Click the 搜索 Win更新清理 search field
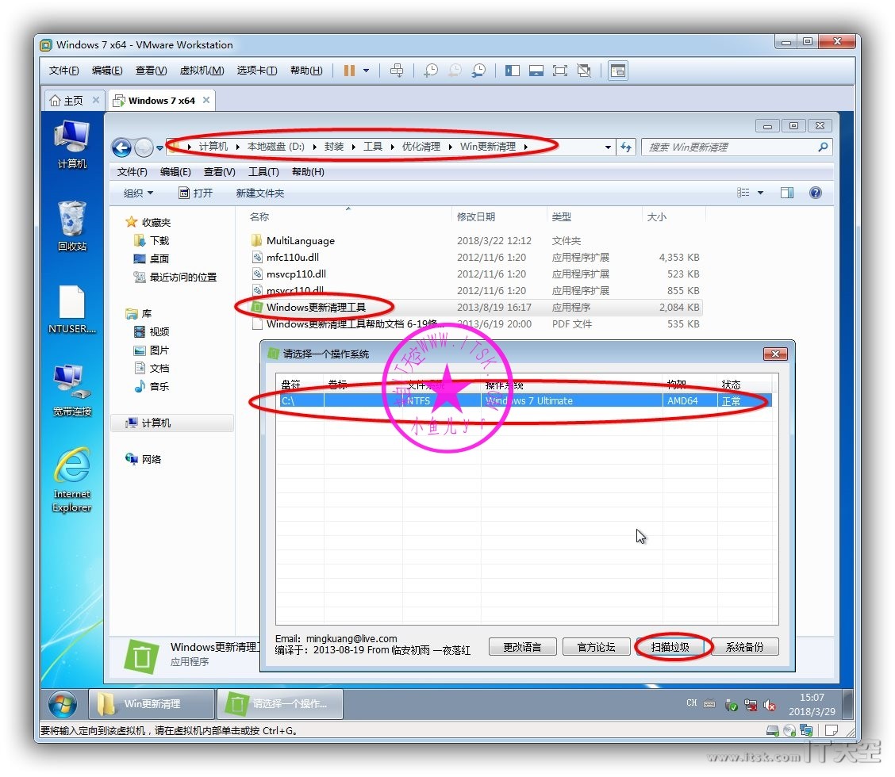The image size is (895, 777). coord(728,147)
